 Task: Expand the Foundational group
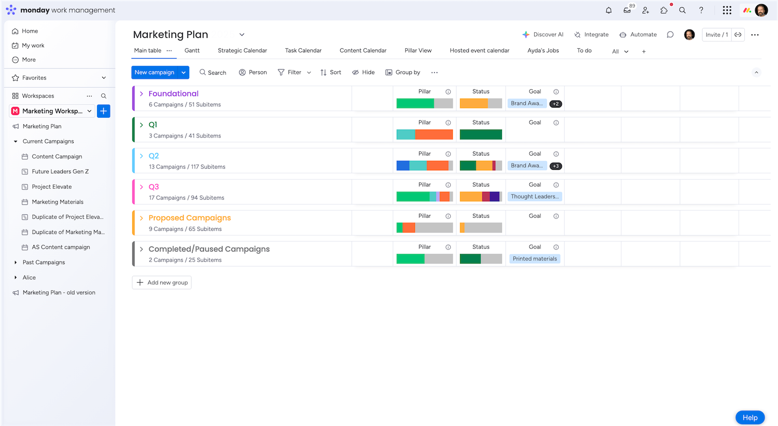[x=141, y=94]
